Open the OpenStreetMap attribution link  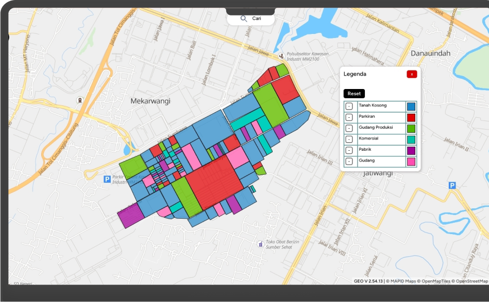(x=471, y=281)
